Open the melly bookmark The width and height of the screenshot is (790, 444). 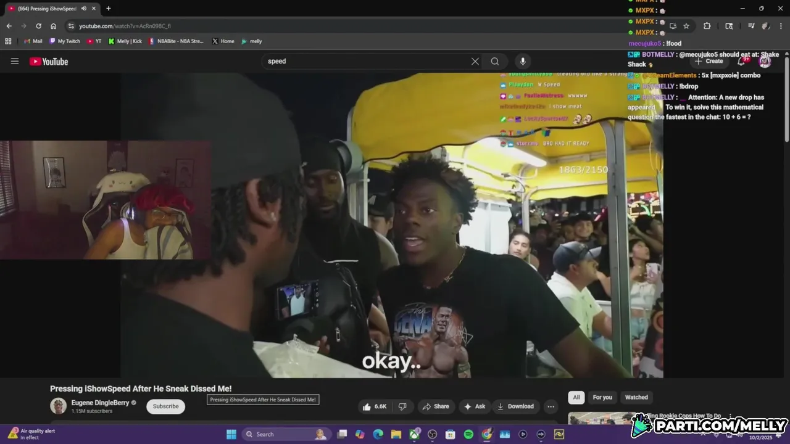point(252,41)
